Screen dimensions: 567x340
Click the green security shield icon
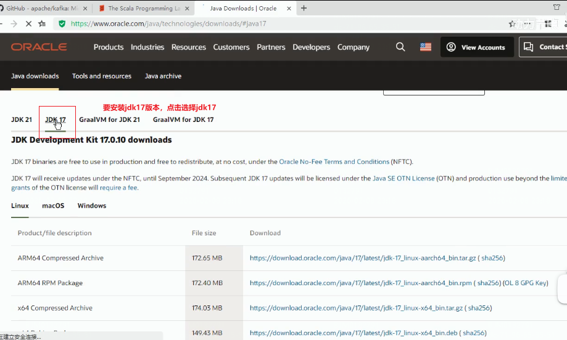point(62,24)
